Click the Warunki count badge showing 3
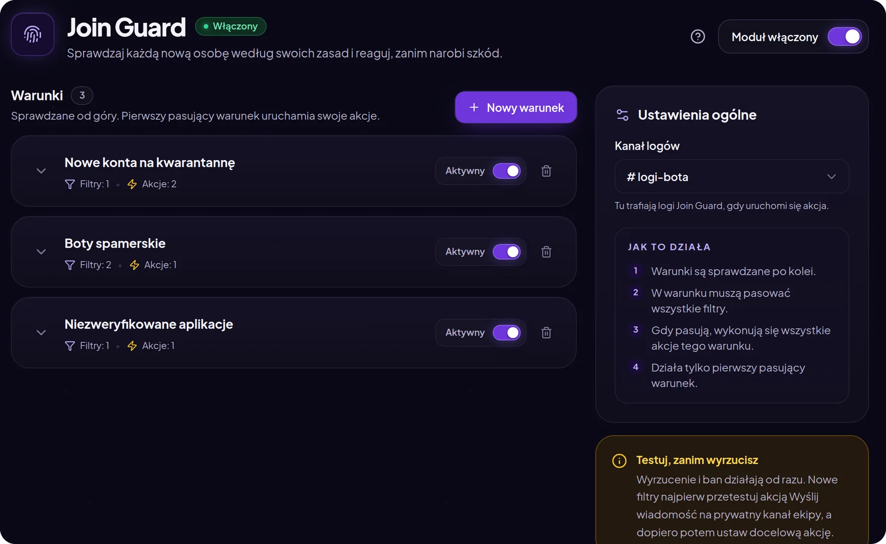The image size is (886, 544). pyautogui.click(x=82, y=95)
